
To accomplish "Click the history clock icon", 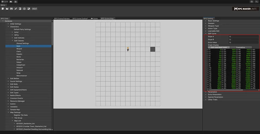I will pyautogui.click(x=252, y=2).
